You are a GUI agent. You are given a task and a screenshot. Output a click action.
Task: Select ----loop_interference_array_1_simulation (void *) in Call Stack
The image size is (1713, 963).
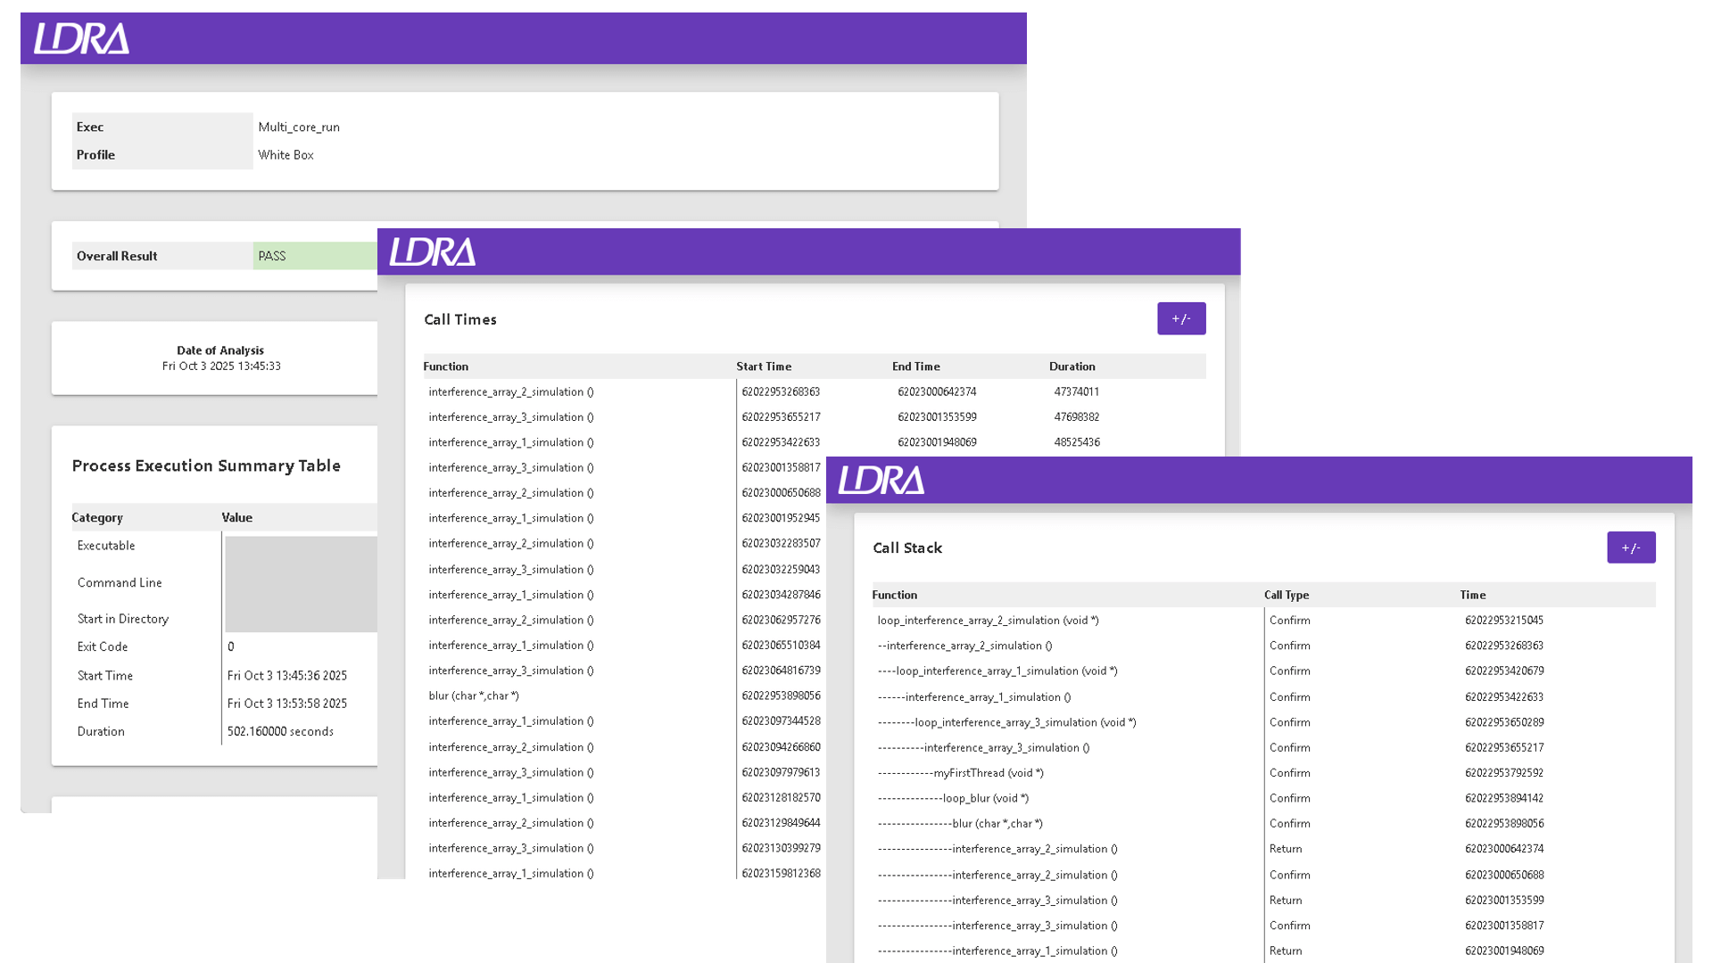(x=997, y=671)
